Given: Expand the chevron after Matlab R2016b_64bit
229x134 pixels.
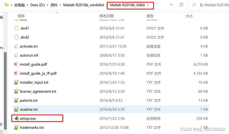Looking at the screenshot, I should (x=148, y=5).
